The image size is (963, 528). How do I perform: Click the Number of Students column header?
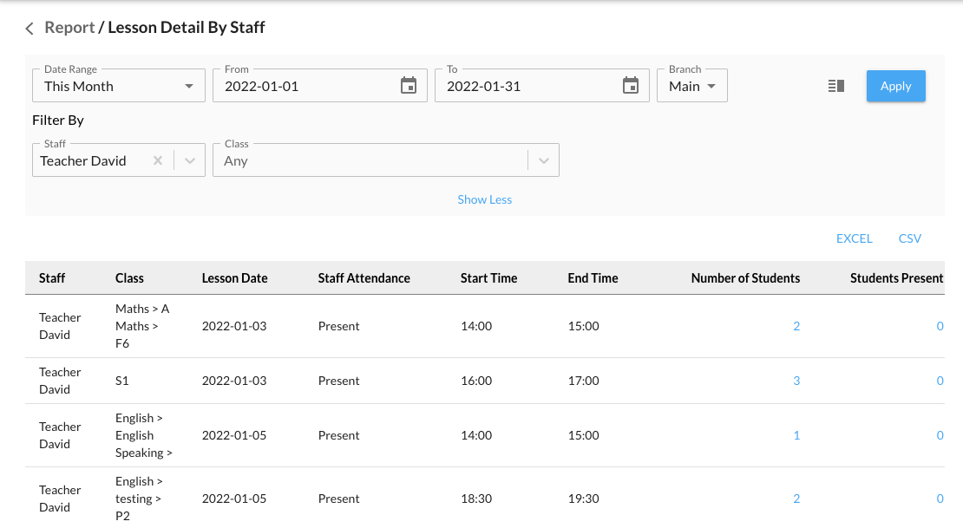click(745, 278)
